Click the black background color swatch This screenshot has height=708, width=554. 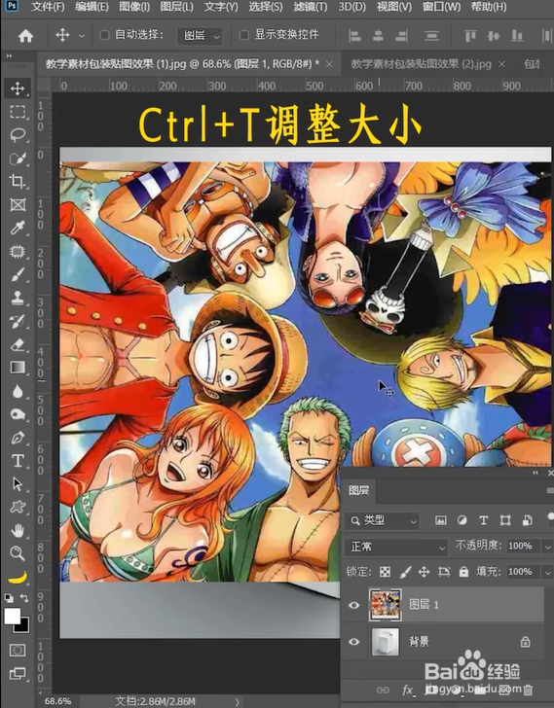23,627
